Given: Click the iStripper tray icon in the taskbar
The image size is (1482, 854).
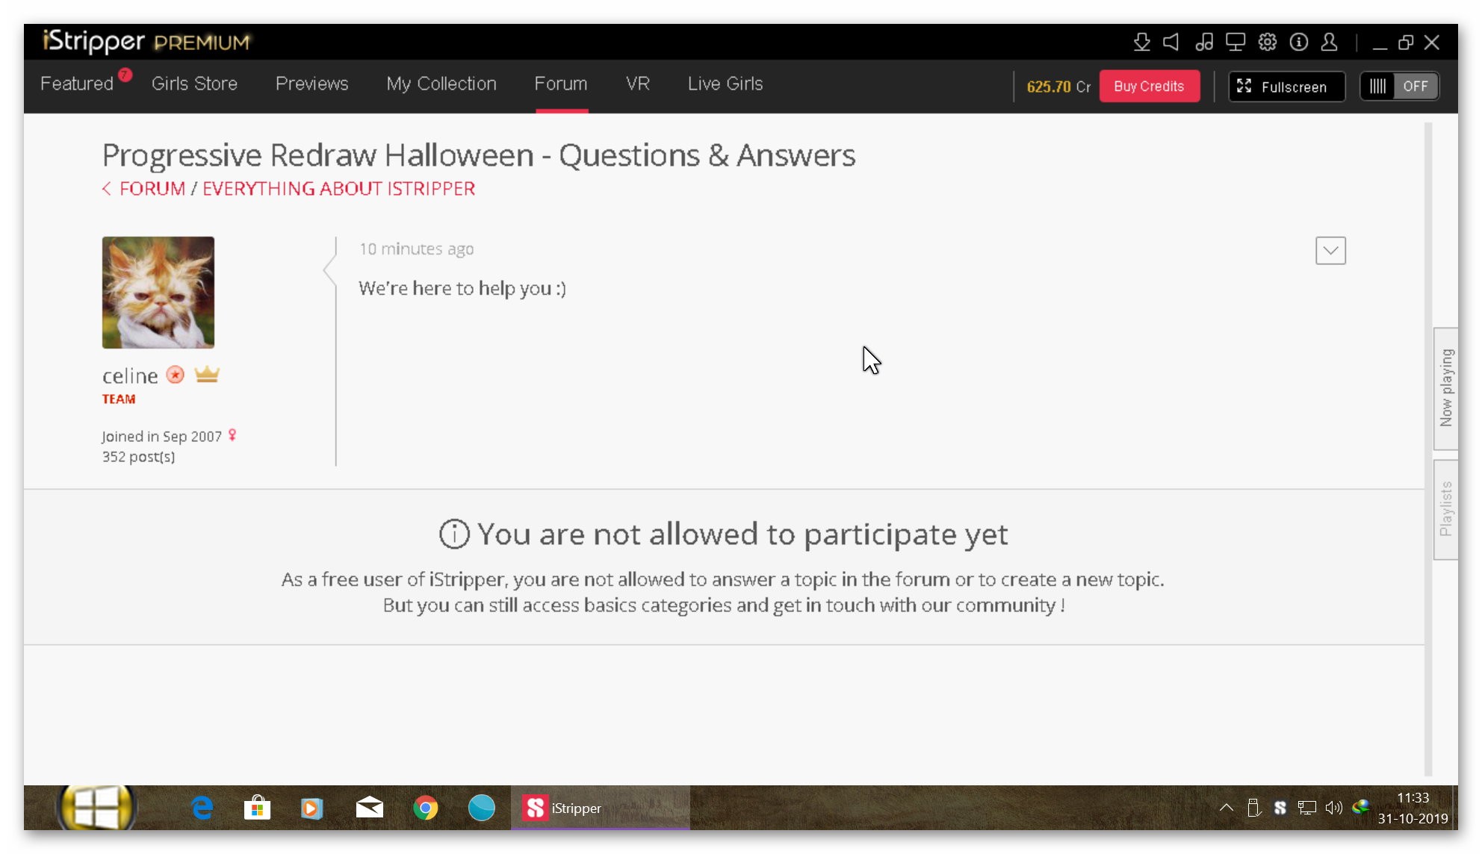Looking at the screenshot, I should tap(1280, 808).
